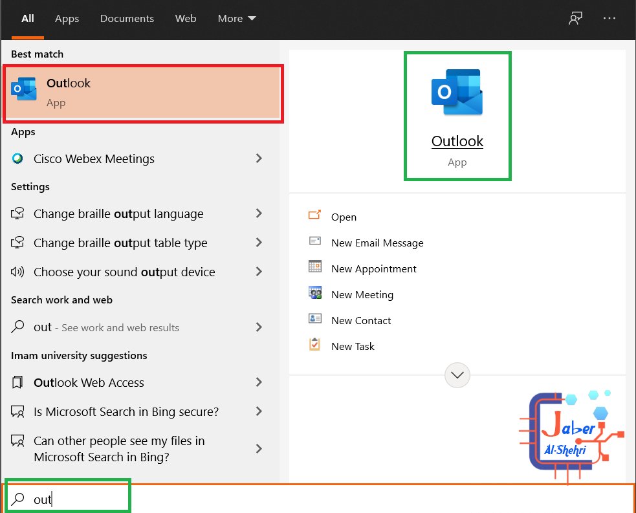Expand braille output table type chevron

(259, 243)
